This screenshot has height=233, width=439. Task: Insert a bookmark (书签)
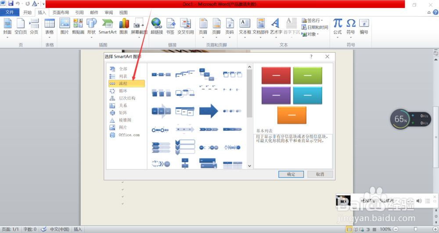click(170, 27)
